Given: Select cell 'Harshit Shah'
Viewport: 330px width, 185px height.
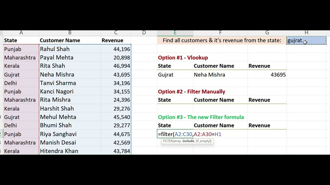Looking at the screenshot, I should point(70,108).
